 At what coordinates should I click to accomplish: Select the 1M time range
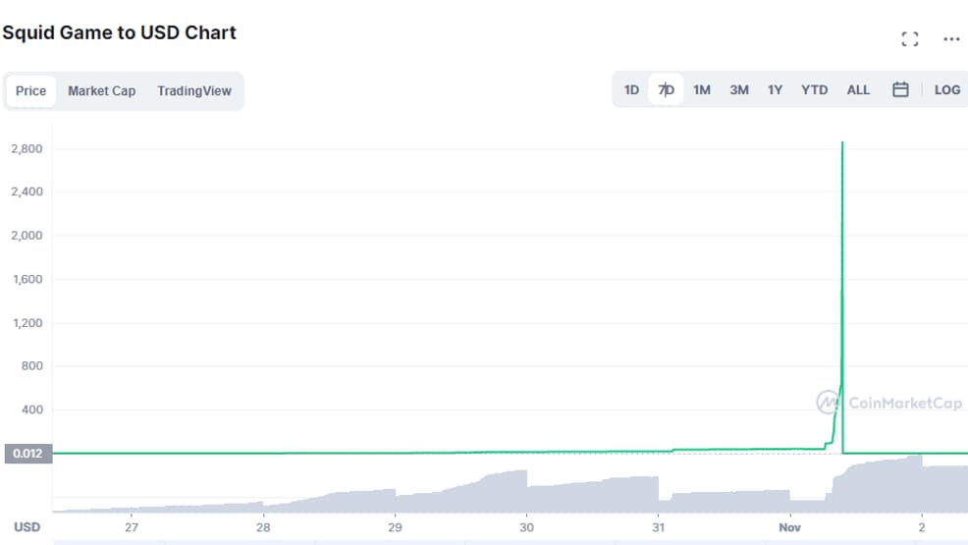702,90
